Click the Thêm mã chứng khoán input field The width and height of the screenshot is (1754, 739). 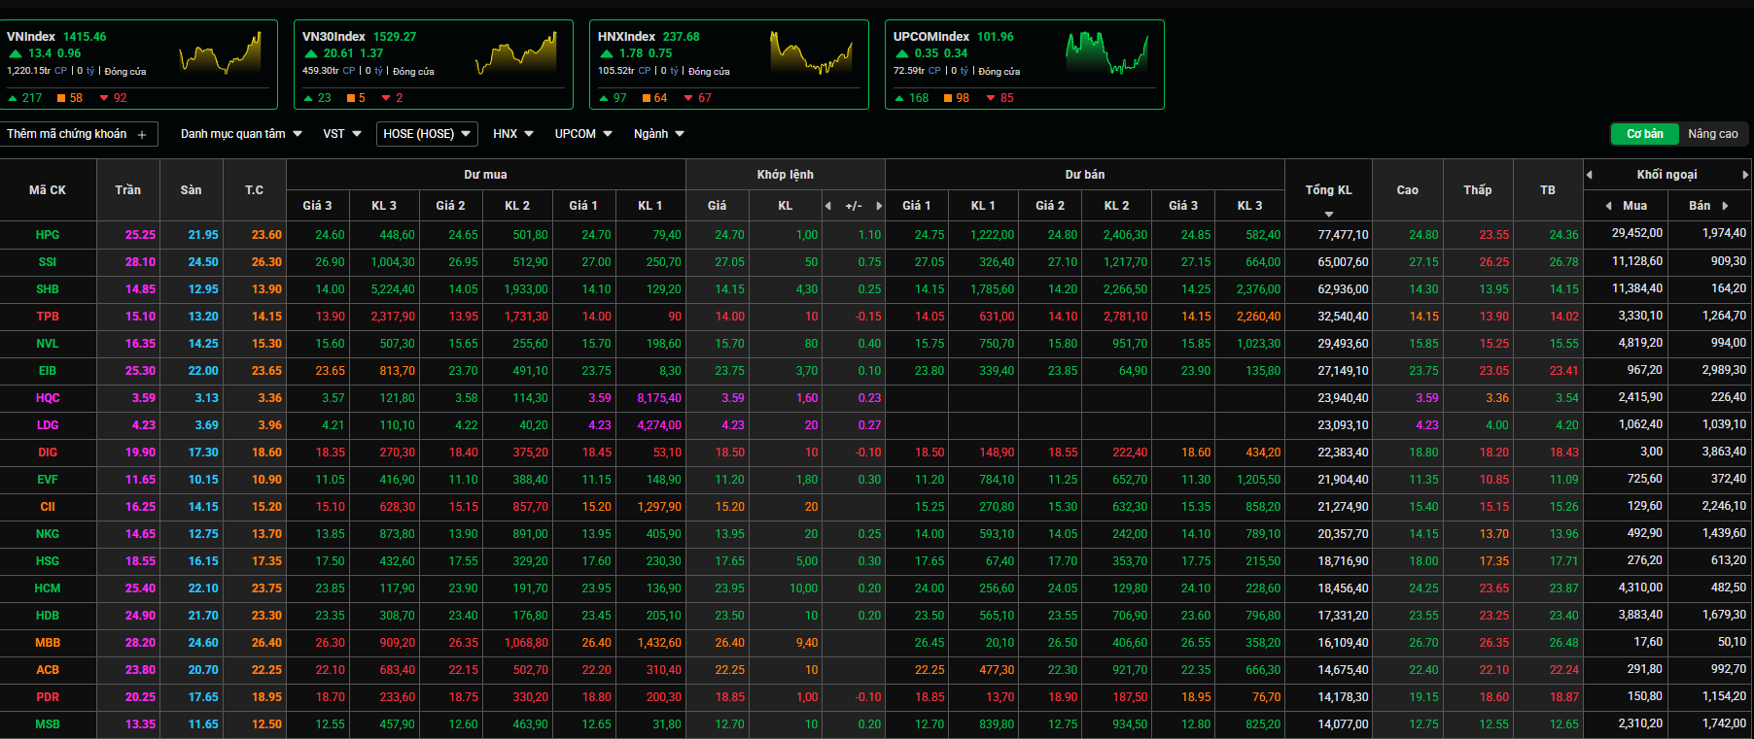tap(79, 134)
